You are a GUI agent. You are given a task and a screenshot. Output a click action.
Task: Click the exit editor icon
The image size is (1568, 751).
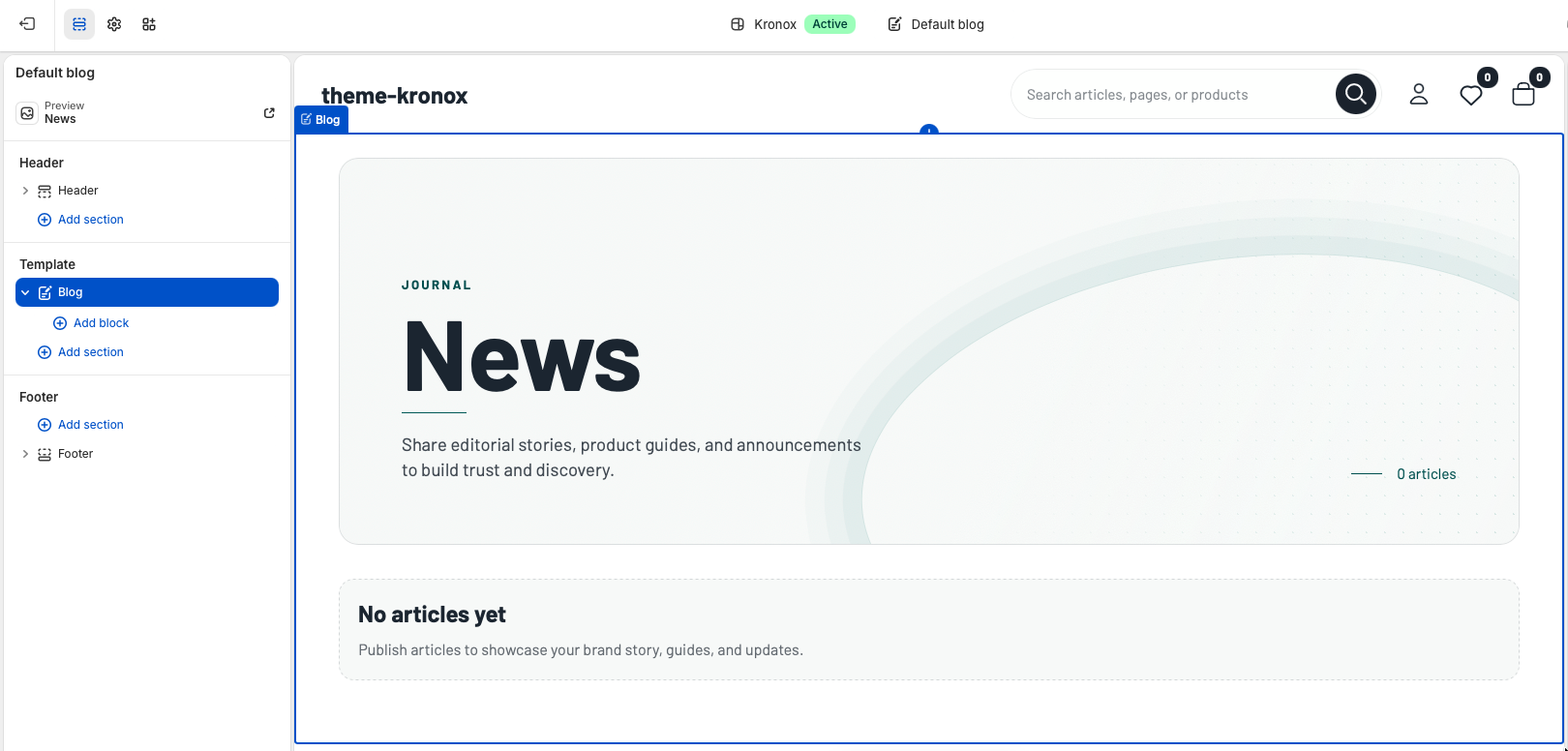27,24
